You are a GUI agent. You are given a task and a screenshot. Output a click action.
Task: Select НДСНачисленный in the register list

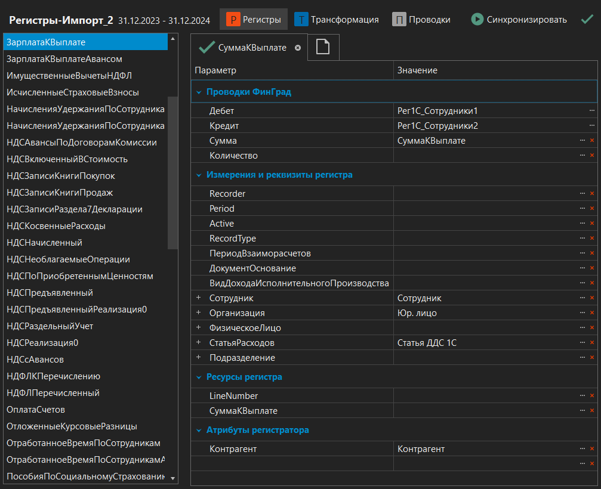click(44, 243)
